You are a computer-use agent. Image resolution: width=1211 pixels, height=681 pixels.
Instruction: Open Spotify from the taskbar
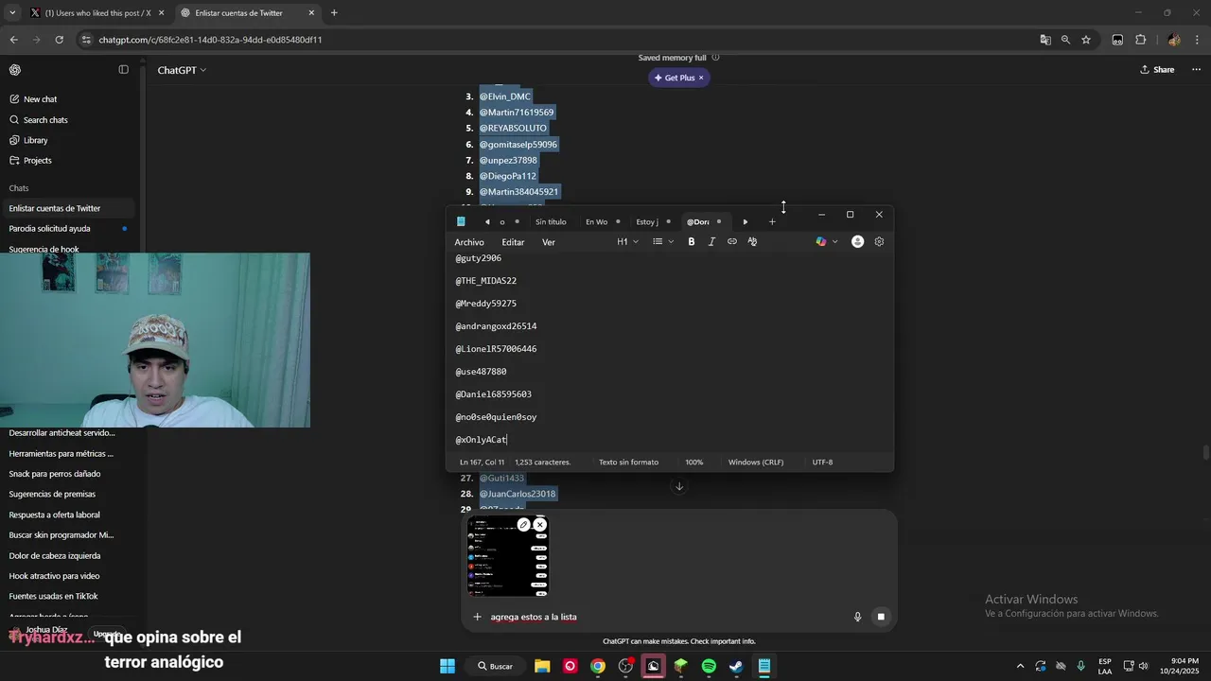point(709,666)
